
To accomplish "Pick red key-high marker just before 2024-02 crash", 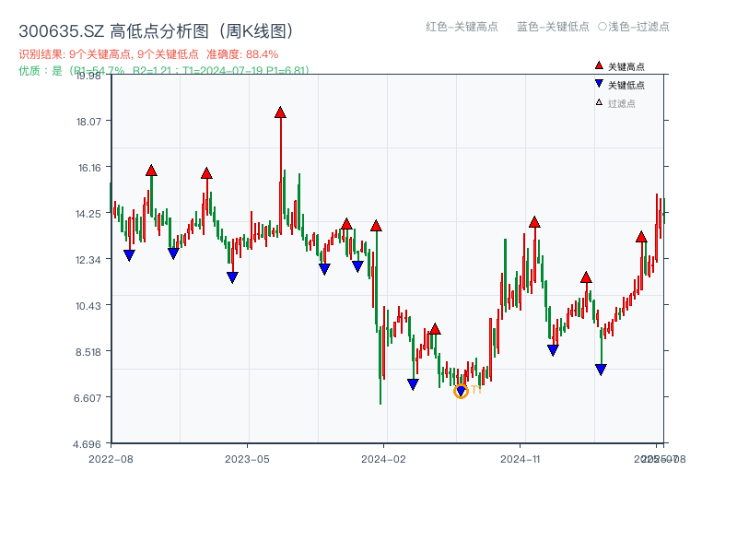I will point(376,226).
